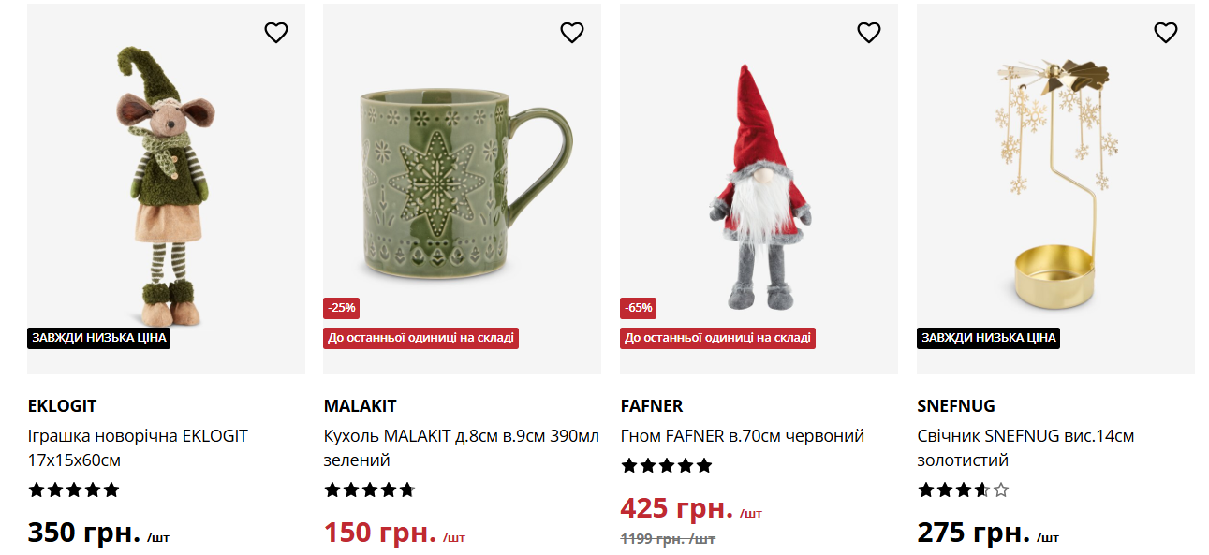
Task: Save SNEFNUG candle holder to wishlist
Action: click(1165, 33)
